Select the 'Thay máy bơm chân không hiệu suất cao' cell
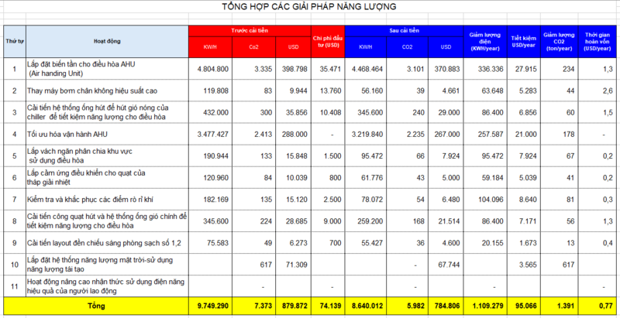Image resolution: width=620 pixels, height=318 pixels. [x=107, y=91]
